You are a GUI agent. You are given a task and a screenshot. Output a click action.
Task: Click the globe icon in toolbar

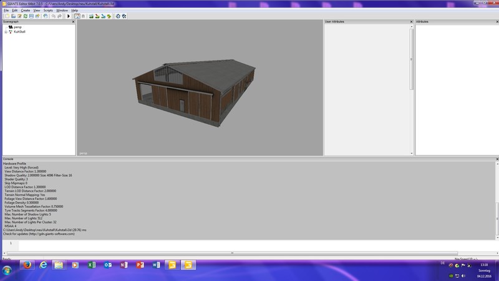[x=117, y=16]
